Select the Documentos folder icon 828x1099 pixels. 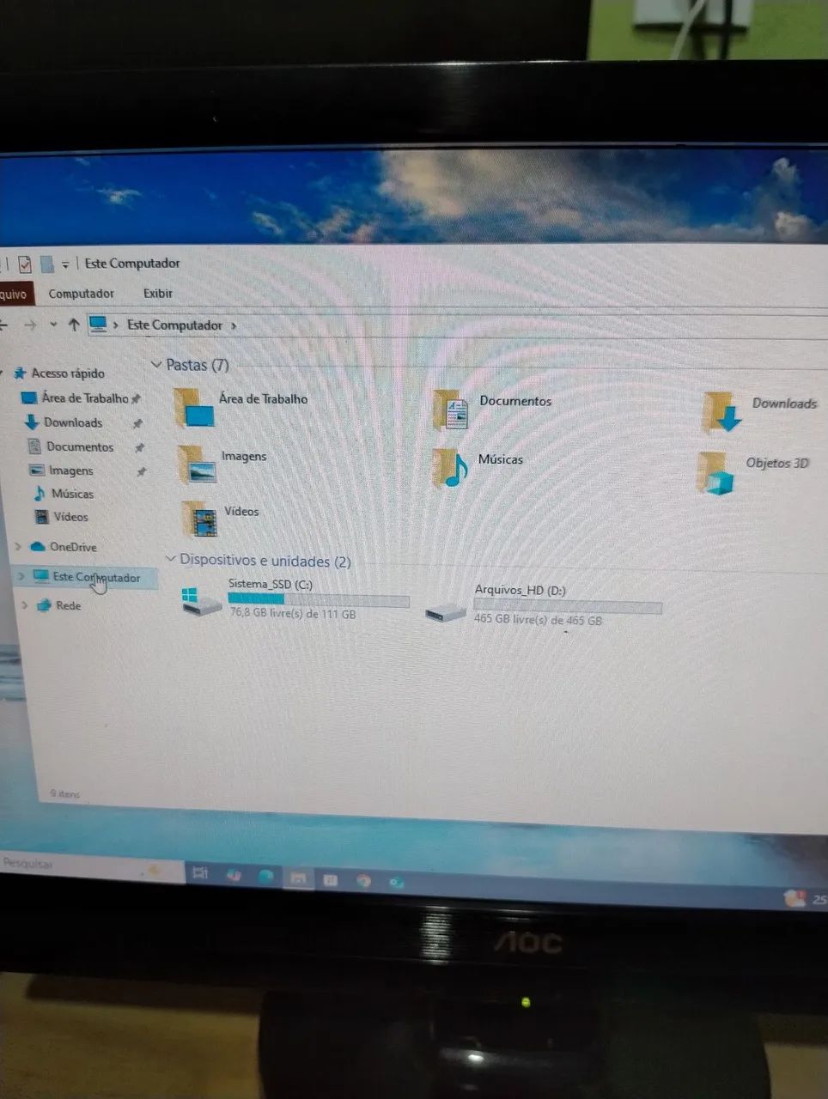[x=450, y=410]
